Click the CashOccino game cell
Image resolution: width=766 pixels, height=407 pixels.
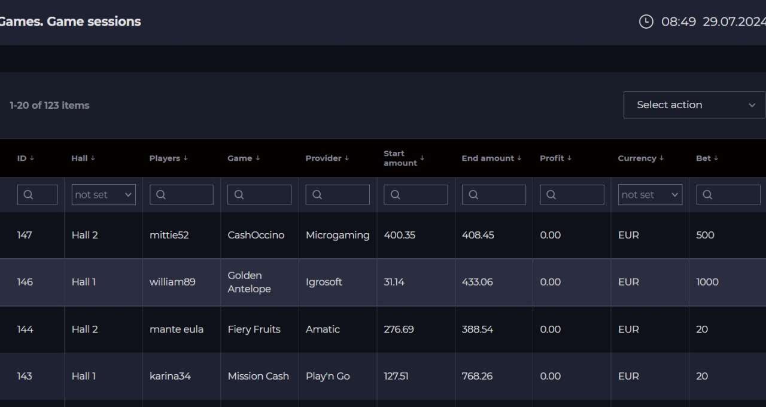(256, 235)
